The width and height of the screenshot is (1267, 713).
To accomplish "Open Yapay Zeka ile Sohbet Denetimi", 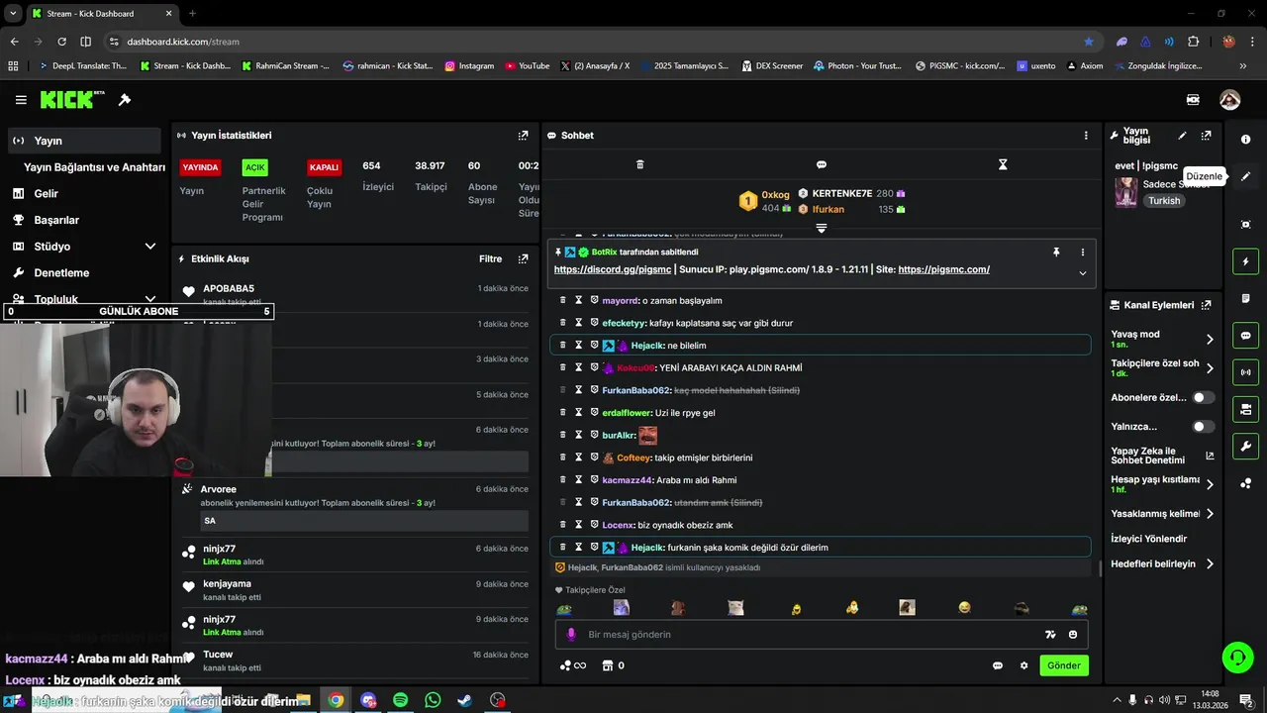I will pyautogui.click(x=1162, y=456).
